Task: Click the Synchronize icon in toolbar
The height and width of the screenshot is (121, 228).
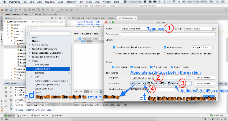Action: 11,10
